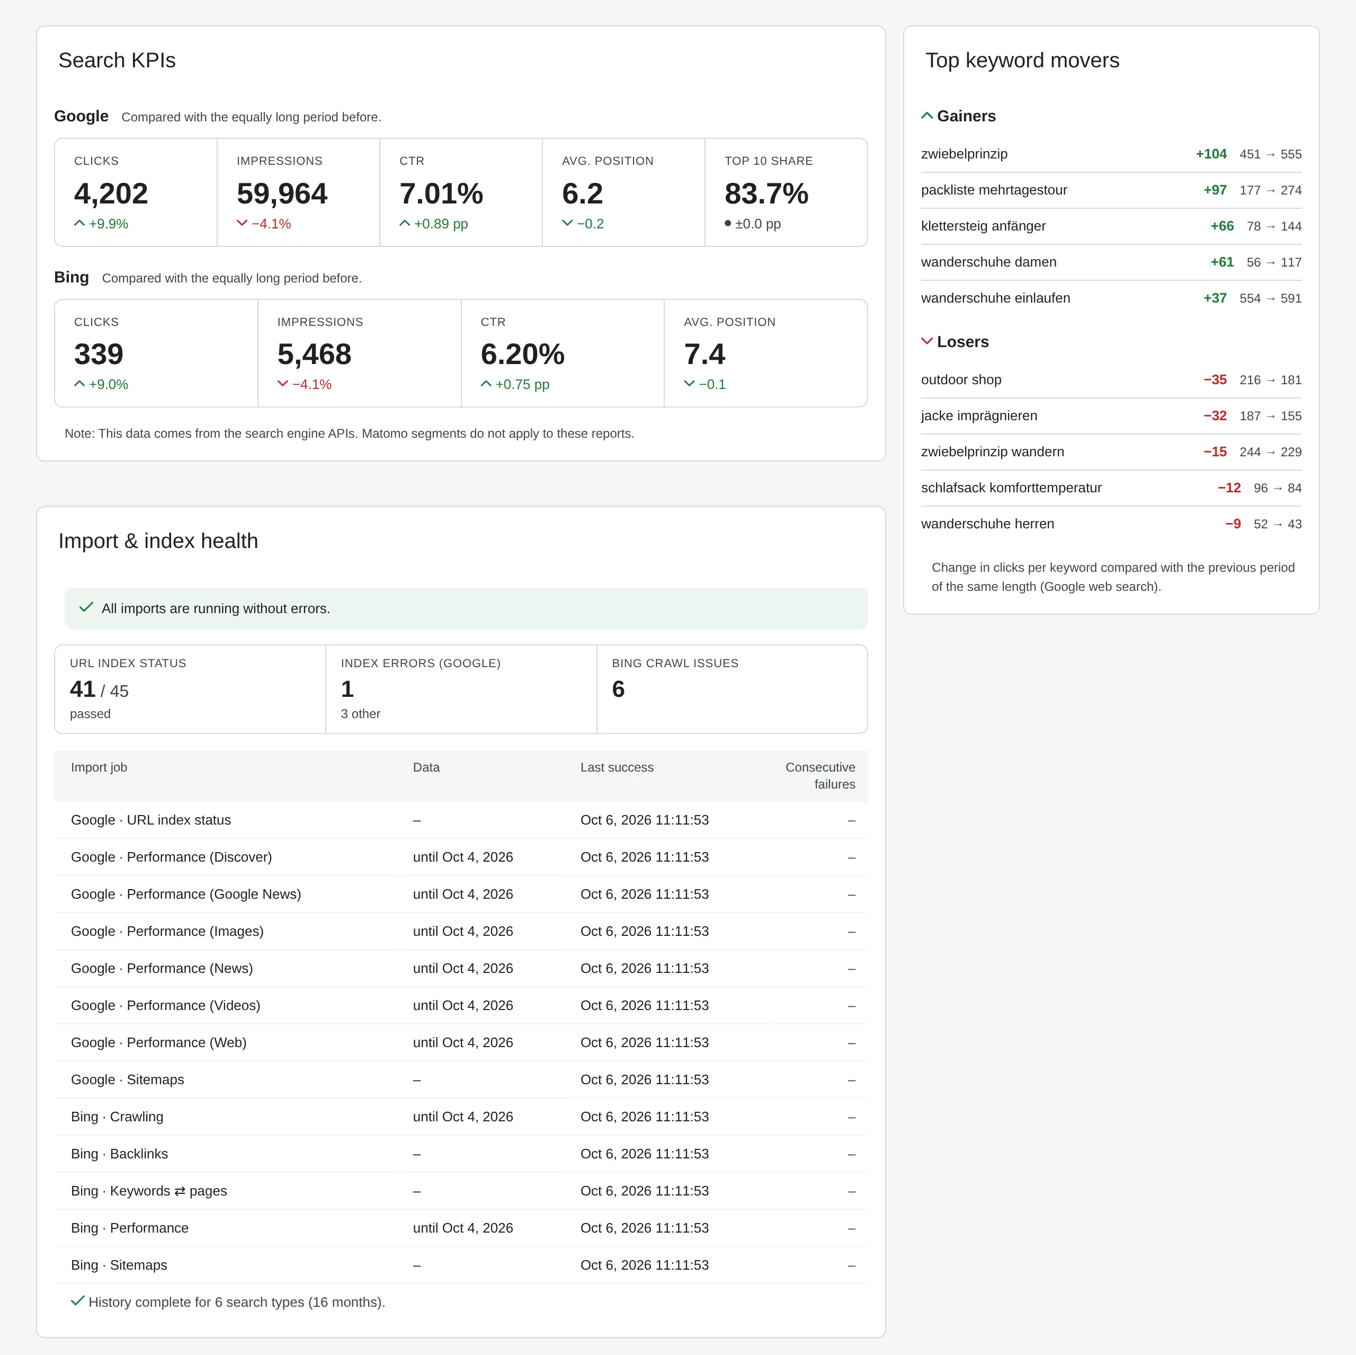This screenshot has height=1355, width=1356.
Task: Click the outdoor shop loser keyword
Action: point(961,380)
